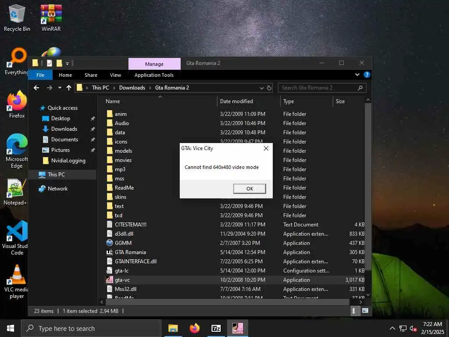Select the anim folder
The width and height of the screenshot is (449, 337).
[121, 114]
